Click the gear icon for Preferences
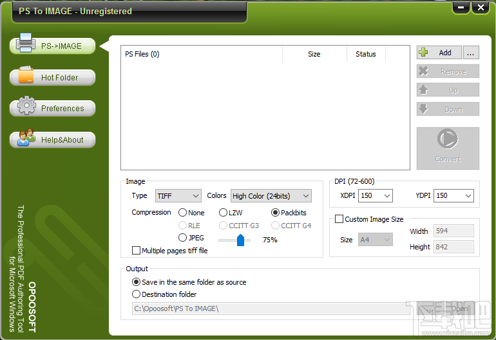This screenshot has height=340, width=496. (26, 105)
